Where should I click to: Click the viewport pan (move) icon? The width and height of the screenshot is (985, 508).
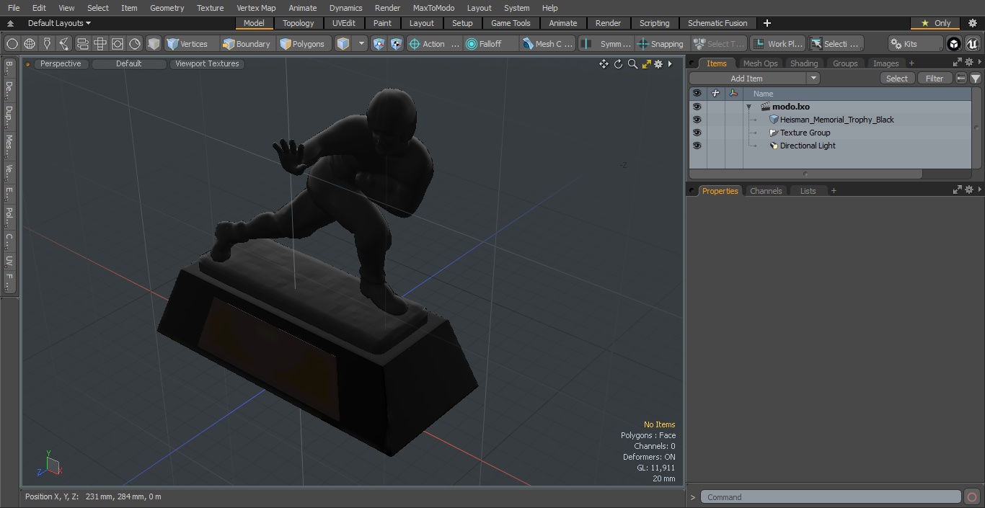tap(604, 64)
